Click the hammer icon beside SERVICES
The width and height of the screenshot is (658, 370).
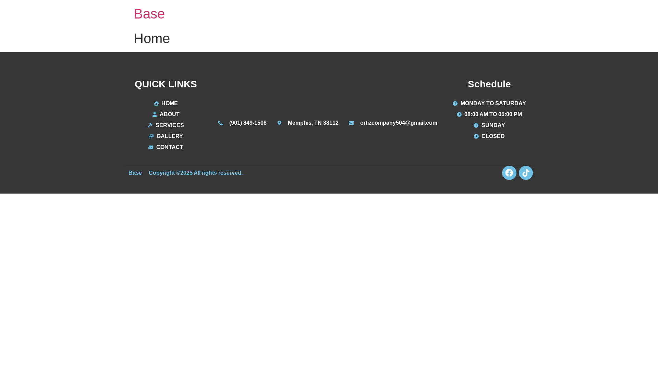(x=150, y=125)
